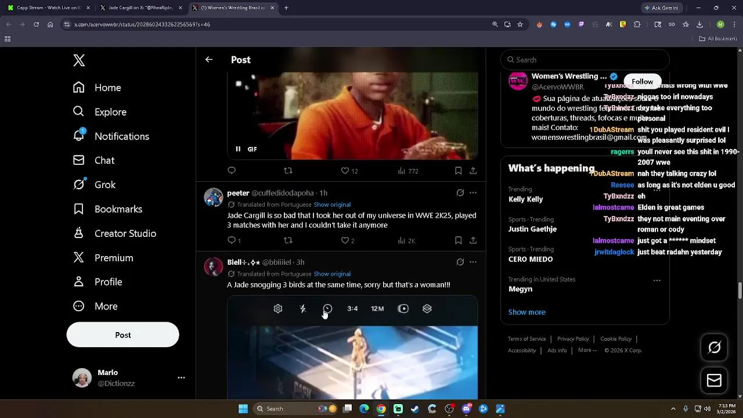Viewport: 743px width, 418px height.
Task: Open All Bookmarks folder
Action: tap(718, 39)
